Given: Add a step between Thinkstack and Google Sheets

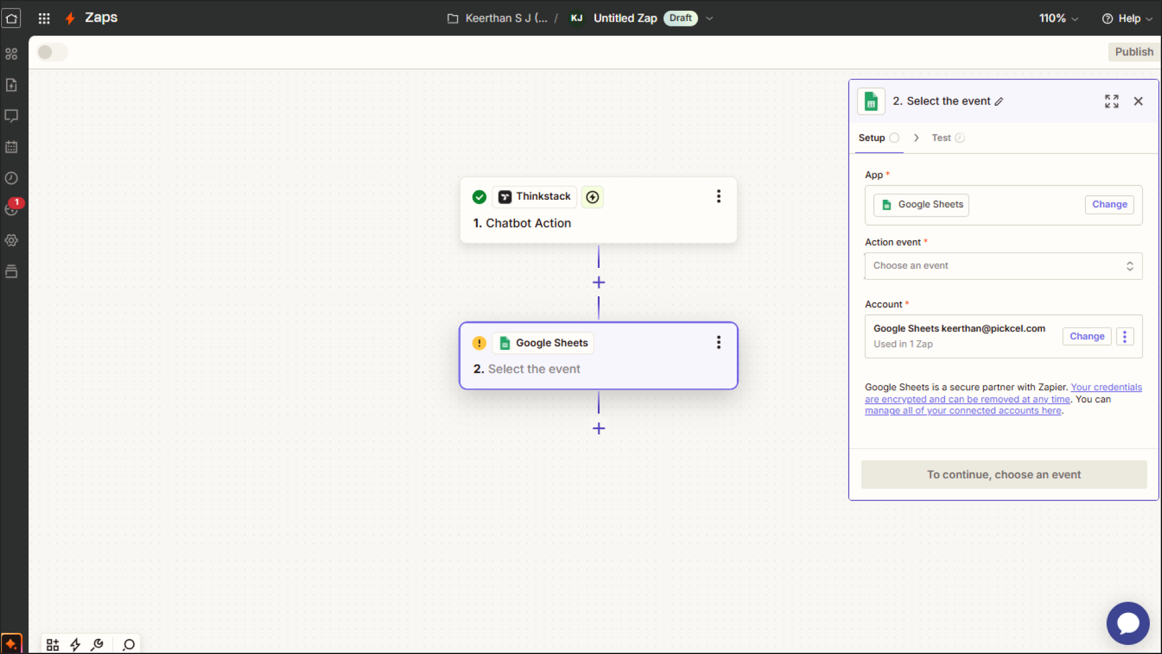Looking at the screenshot, I should [x=599, y=282].
